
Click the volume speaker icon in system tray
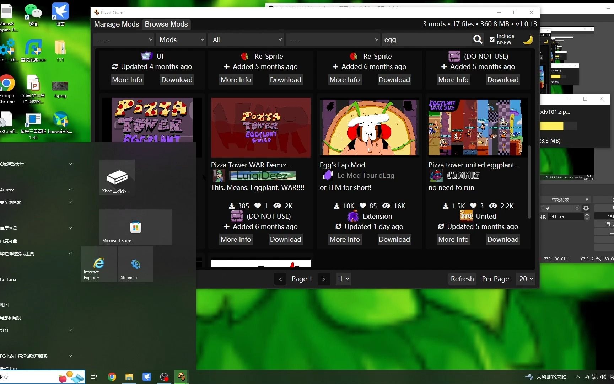[603, 377]
